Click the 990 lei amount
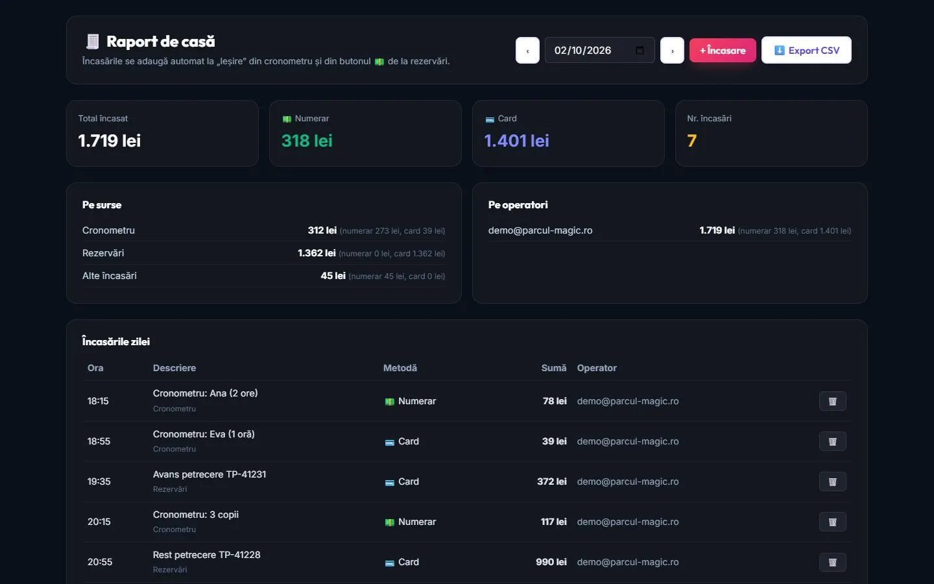The width and height of the screenshot is (934, 584). click(x=551, y=562)
